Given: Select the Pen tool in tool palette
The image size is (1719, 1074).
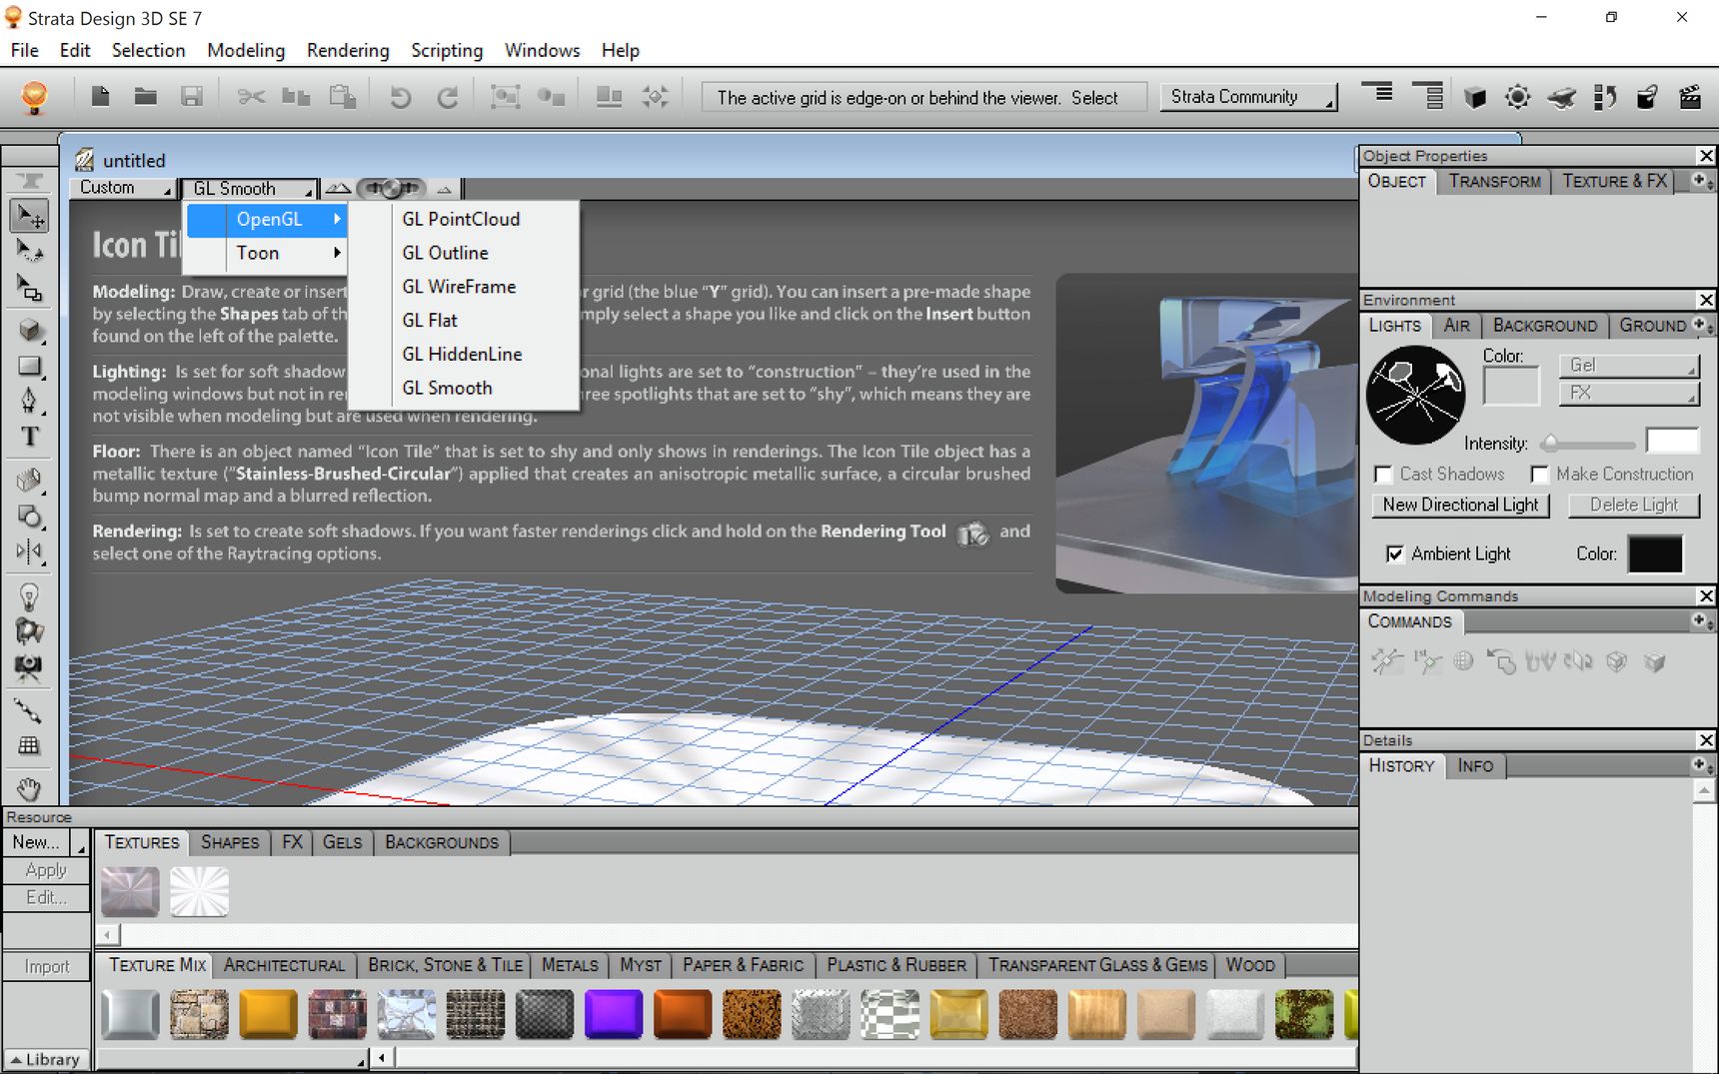Looking at the screenshot, I should [x=29, y=401].
